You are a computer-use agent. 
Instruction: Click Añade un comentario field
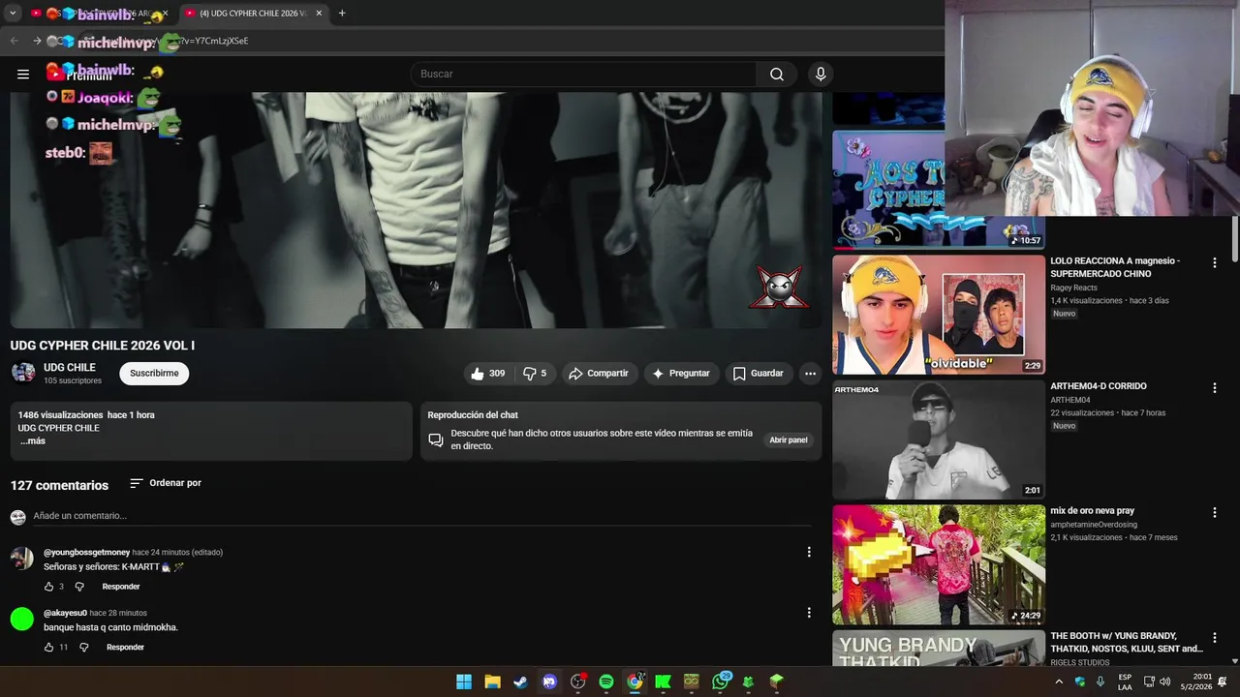(422, 516)
